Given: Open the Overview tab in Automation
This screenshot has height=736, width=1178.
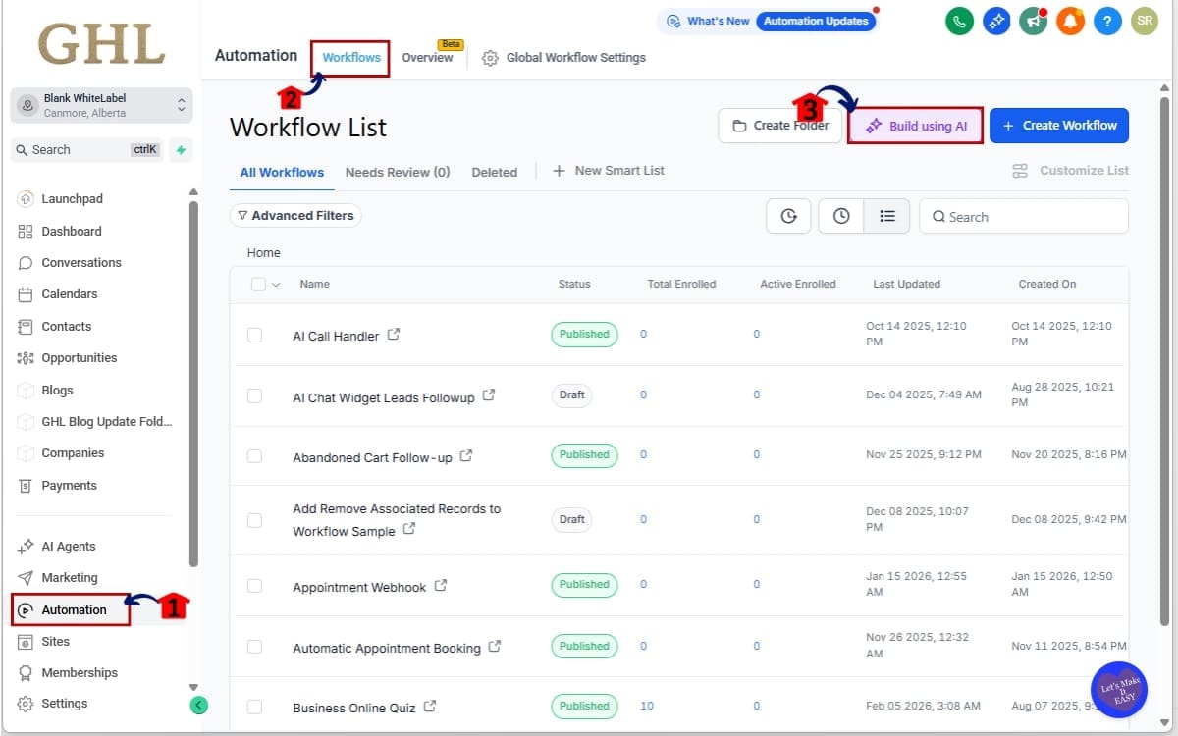Looking at the screenshot, I should [x=428, y=57].
